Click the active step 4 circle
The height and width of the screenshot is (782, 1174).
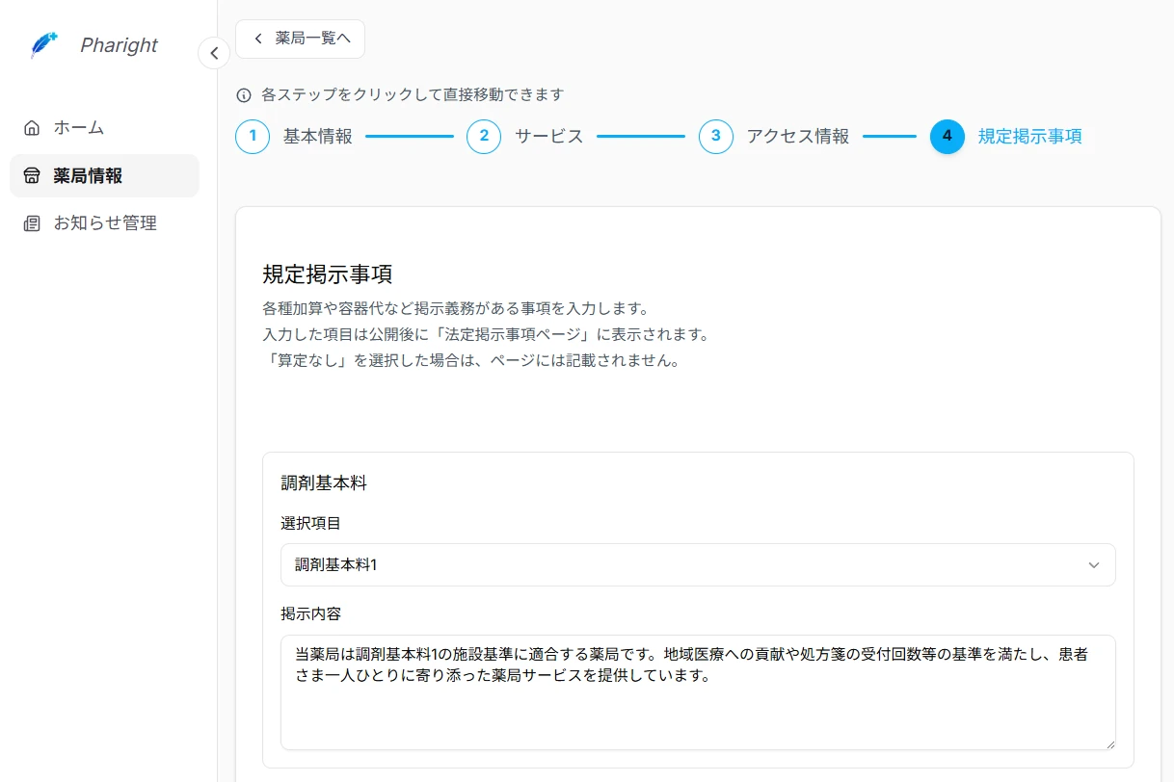947,137
